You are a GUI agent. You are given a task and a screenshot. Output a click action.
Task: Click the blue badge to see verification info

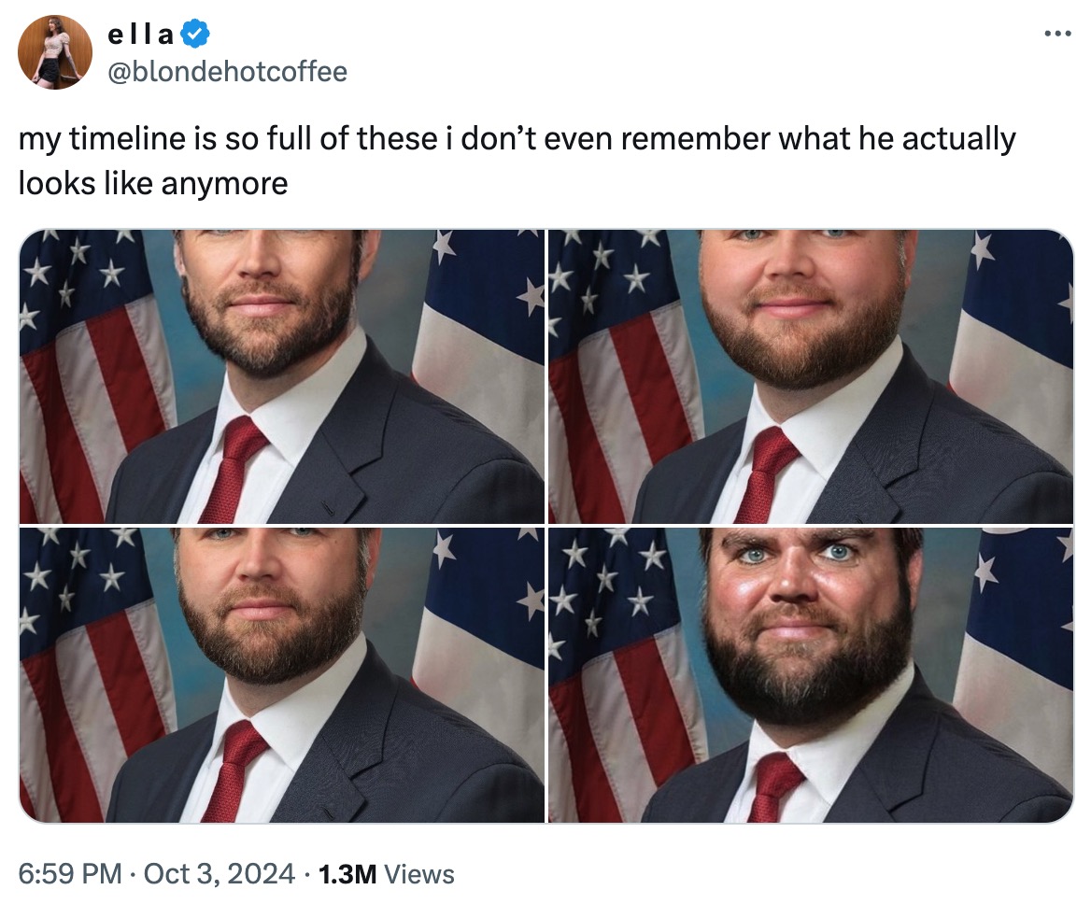pos(192,33)
